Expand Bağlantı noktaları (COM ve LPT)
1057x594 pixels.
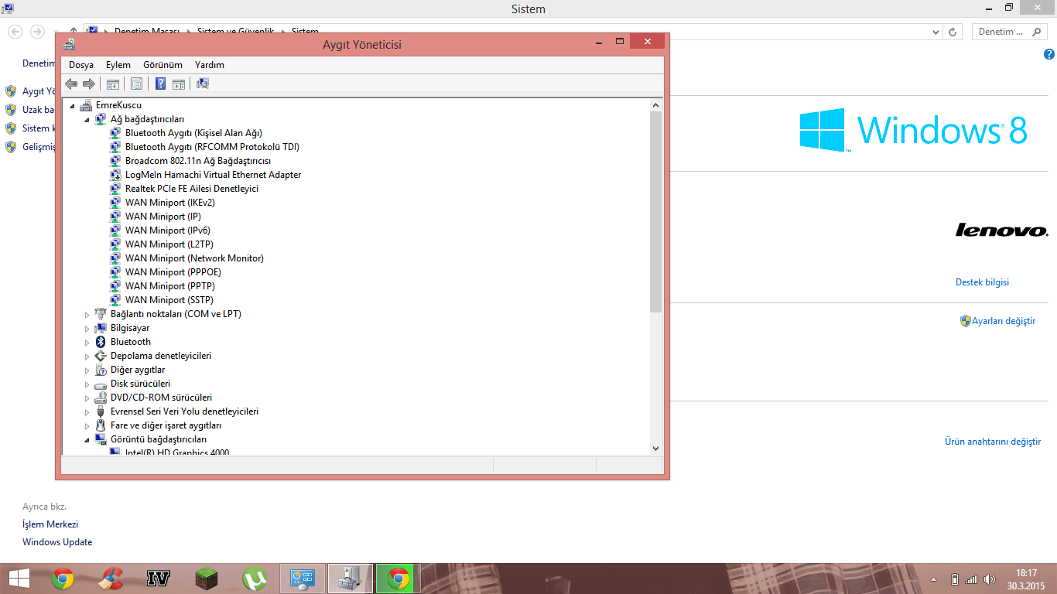coord(87,314)
